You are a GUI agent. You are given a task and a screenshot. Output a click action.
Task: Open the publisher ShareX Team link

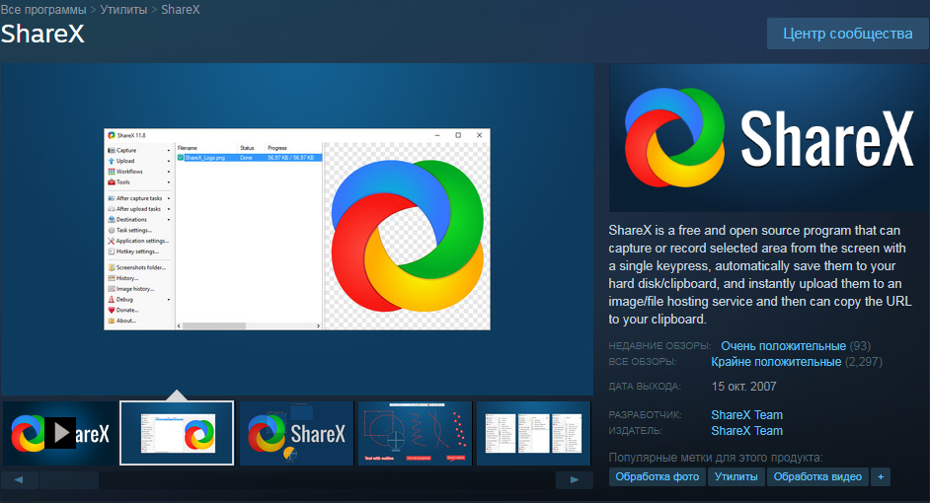click(746, 431)
